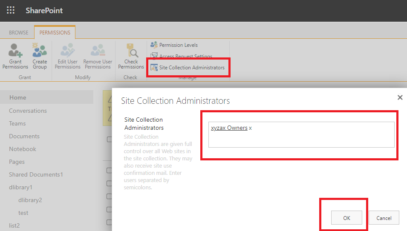Click the xyzax Owners entry

click(229, 128)
